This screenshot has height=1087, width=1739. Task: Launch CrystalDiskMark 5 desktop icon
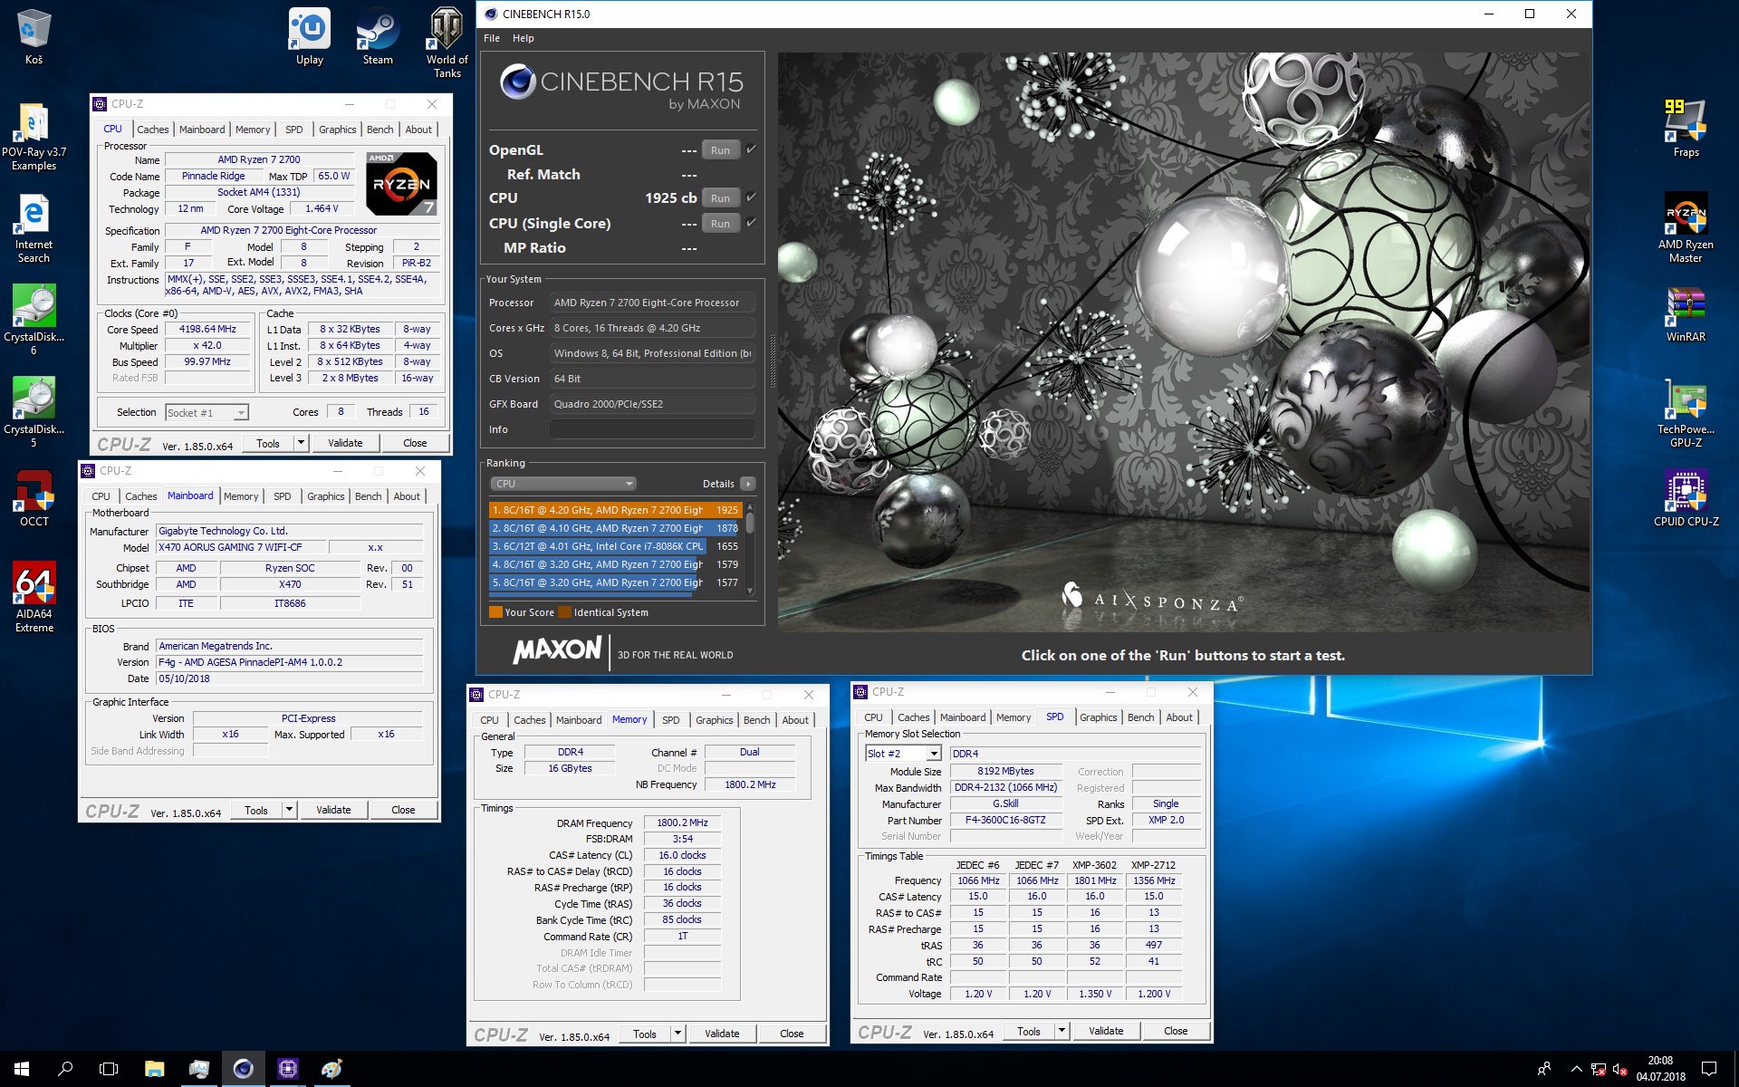tap(34, 412)
